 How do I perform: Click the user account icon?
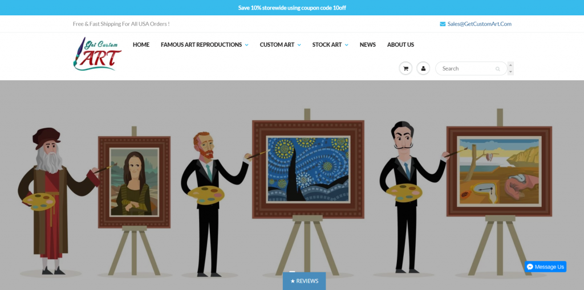click(x=423, y=68)
